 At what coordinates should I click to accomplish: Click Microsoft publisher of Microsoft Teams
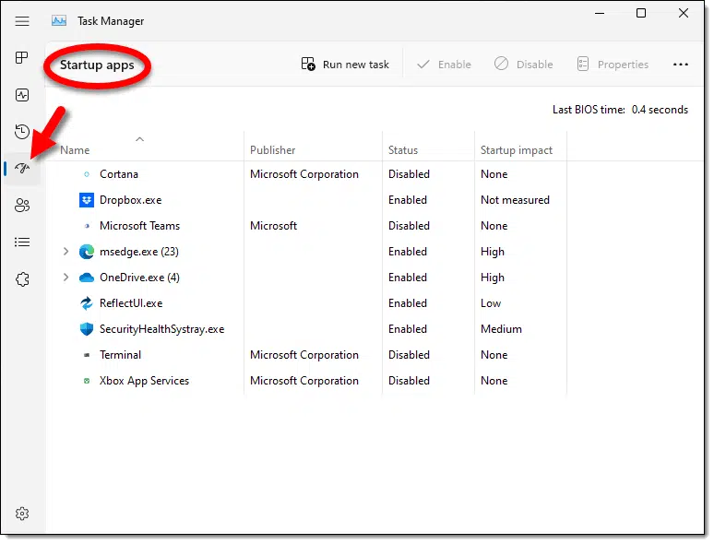(x=273, y=226)
